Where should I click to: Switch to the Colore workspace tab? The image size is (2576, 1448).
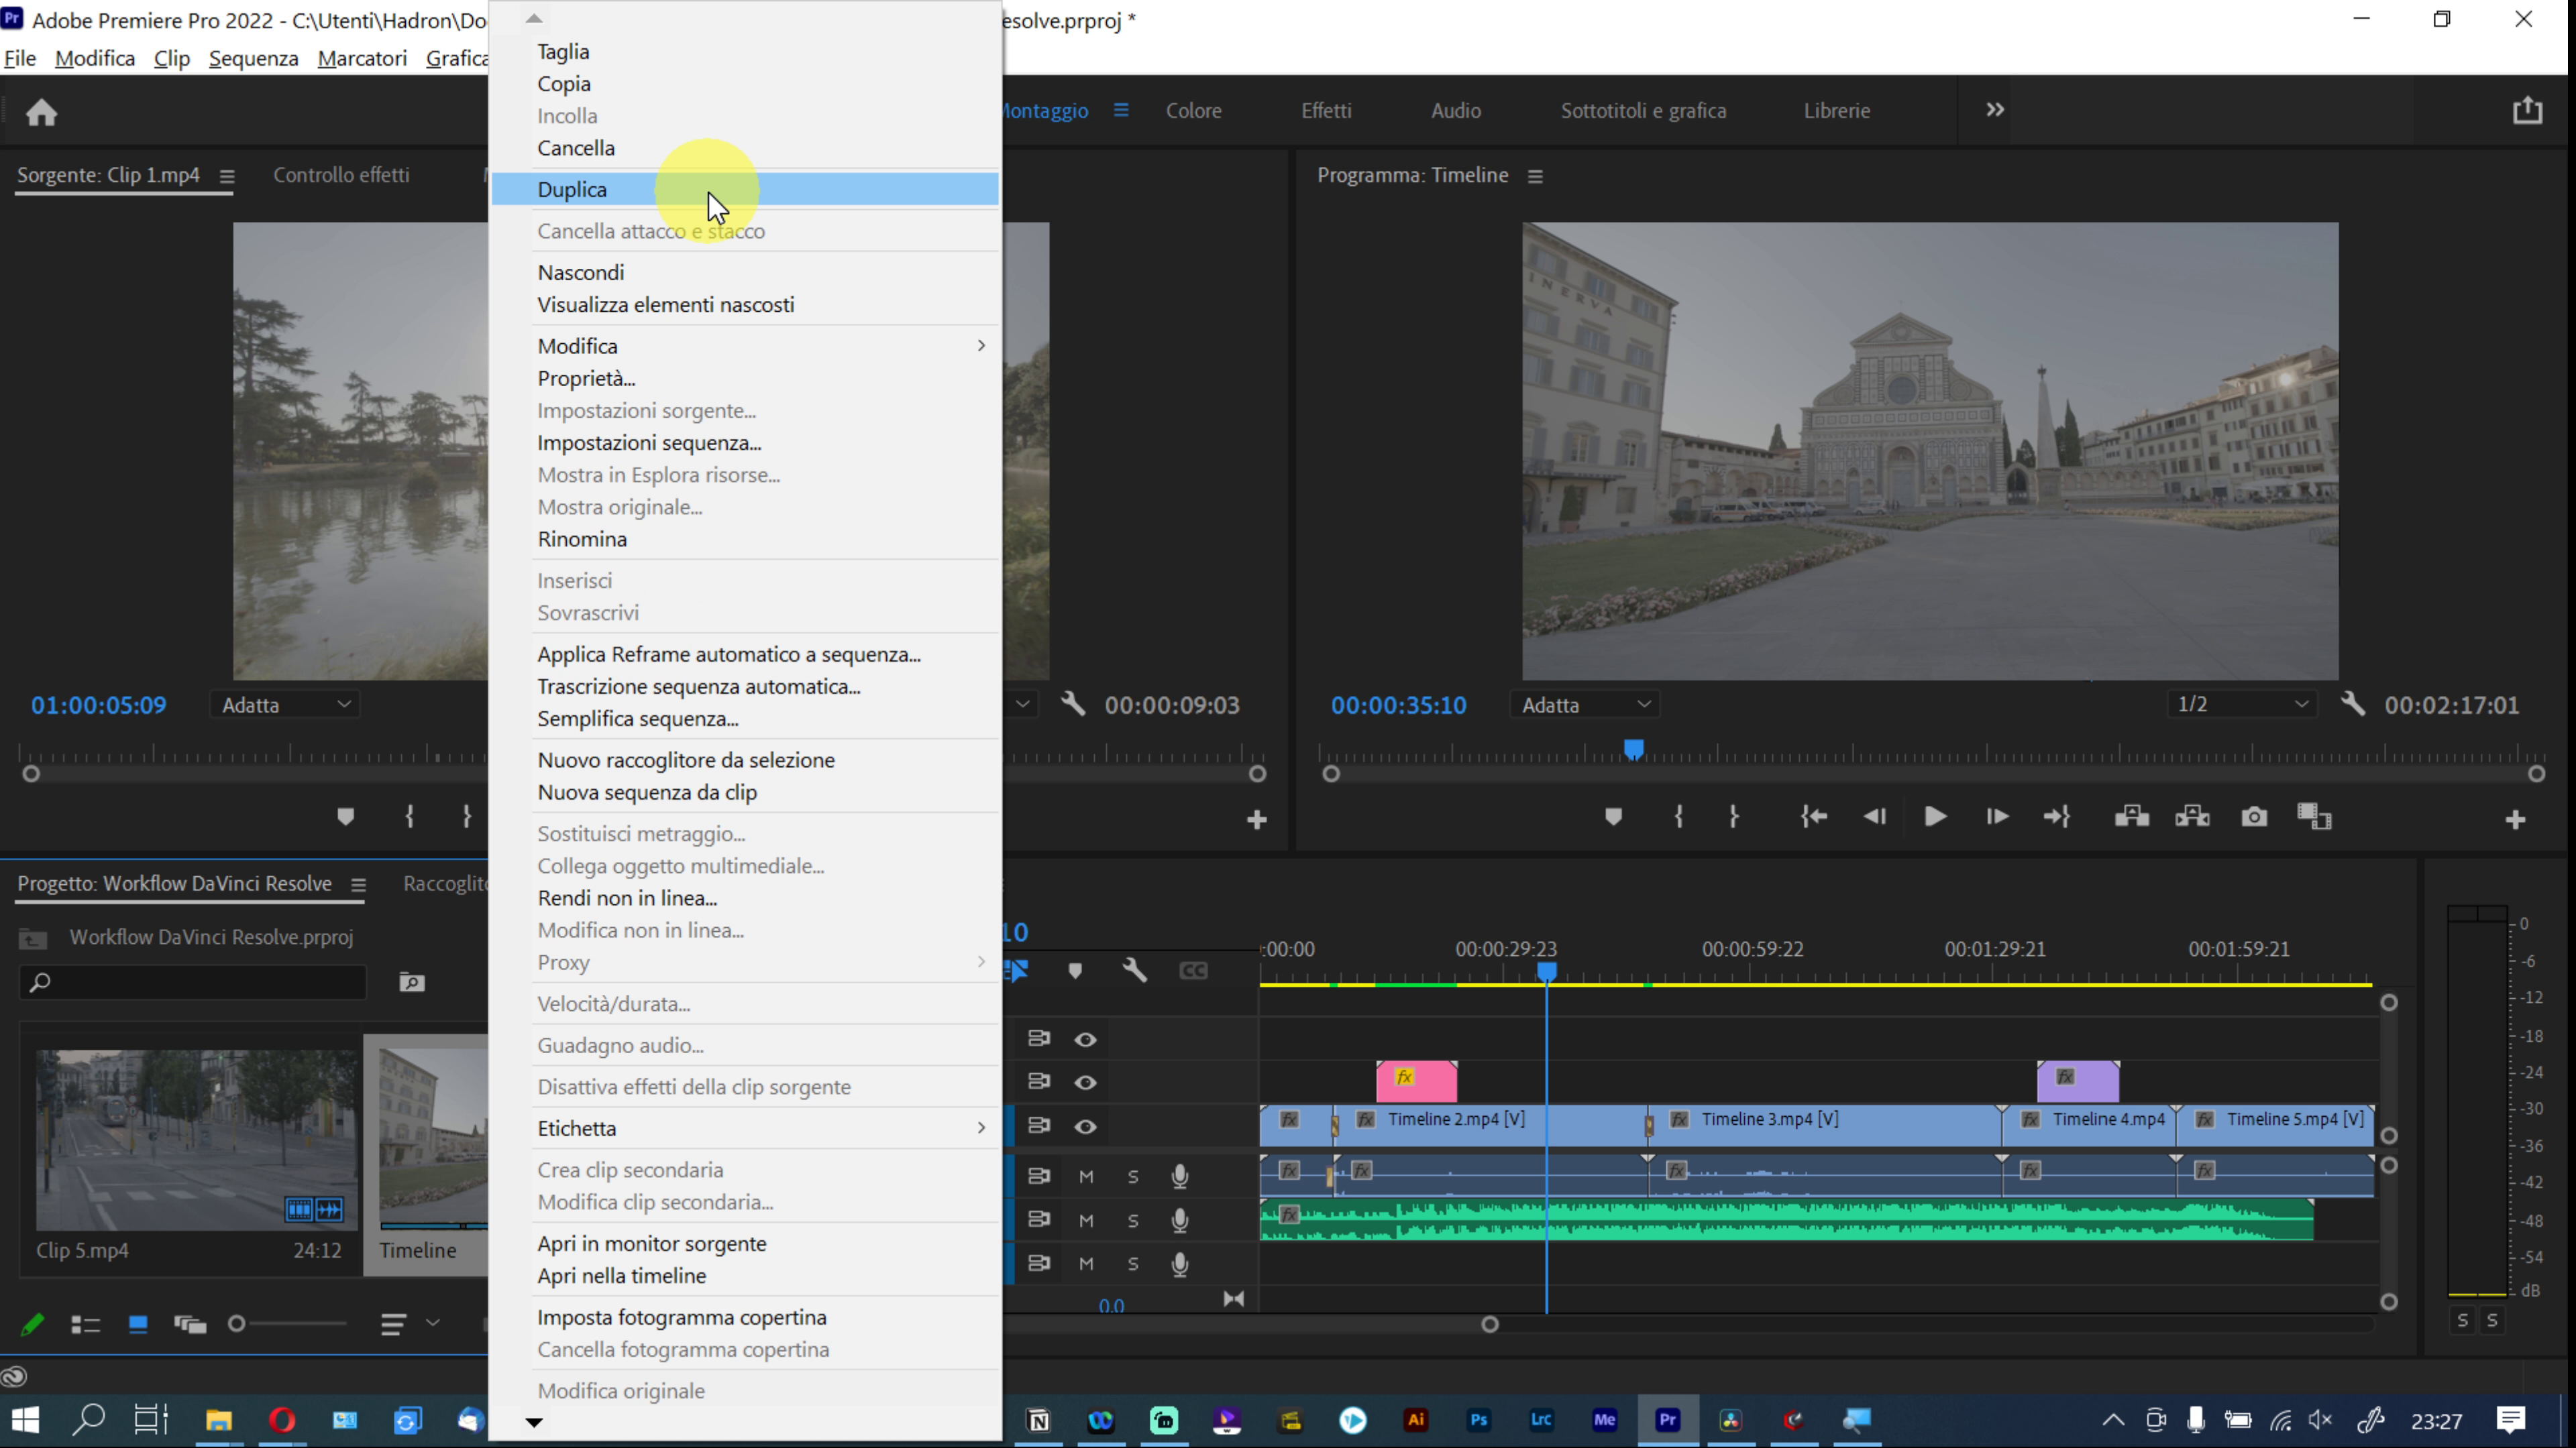[x=1193, y=111]
